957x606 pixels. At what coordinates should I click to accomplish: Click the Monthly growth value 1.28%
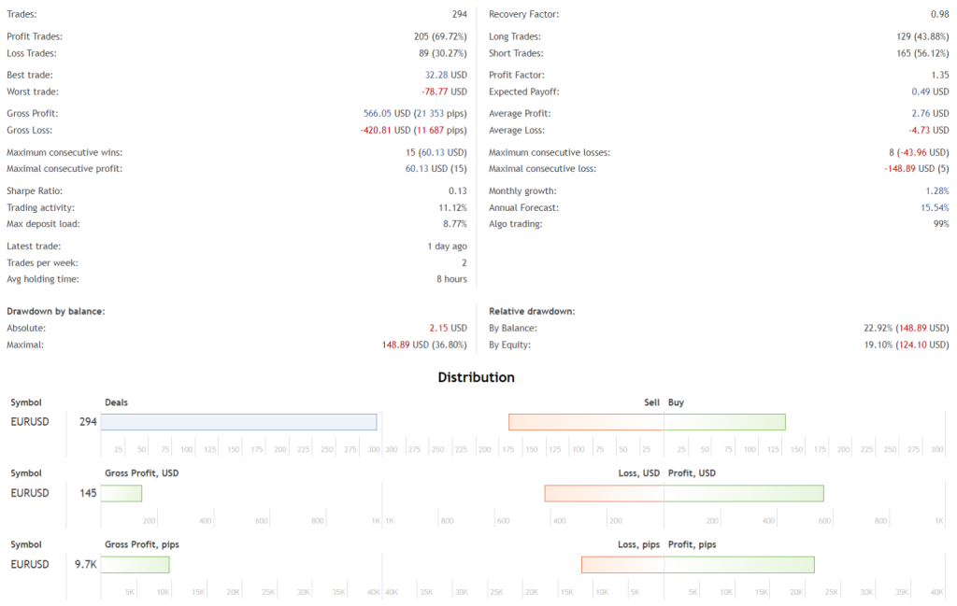[x=936, y=190]
